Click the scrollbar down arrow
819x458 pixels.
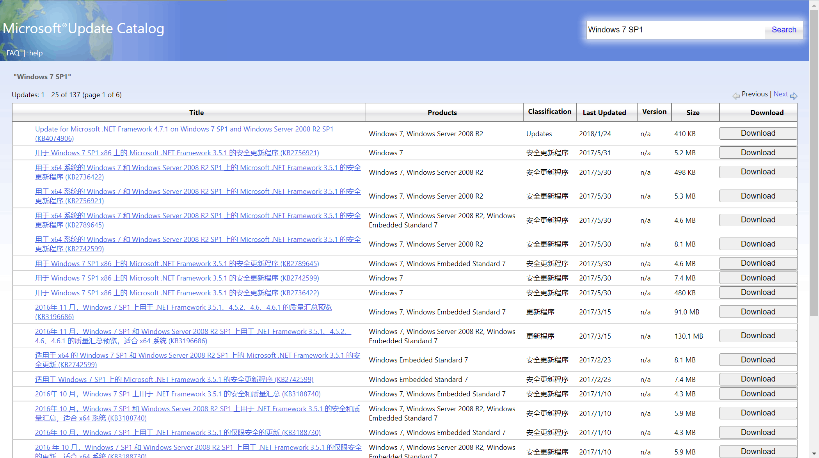pyautogui.click(x=814, y=454)
